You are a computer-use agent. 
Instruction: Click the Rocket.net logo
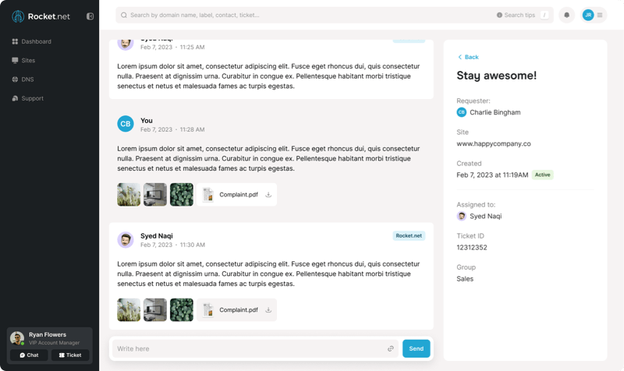pos(41,16)
